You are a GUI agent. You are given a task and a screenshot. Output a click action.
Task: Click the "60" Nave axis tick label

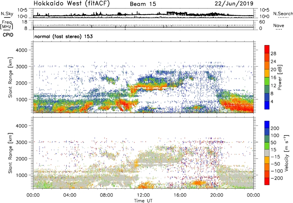click(262, 22)
